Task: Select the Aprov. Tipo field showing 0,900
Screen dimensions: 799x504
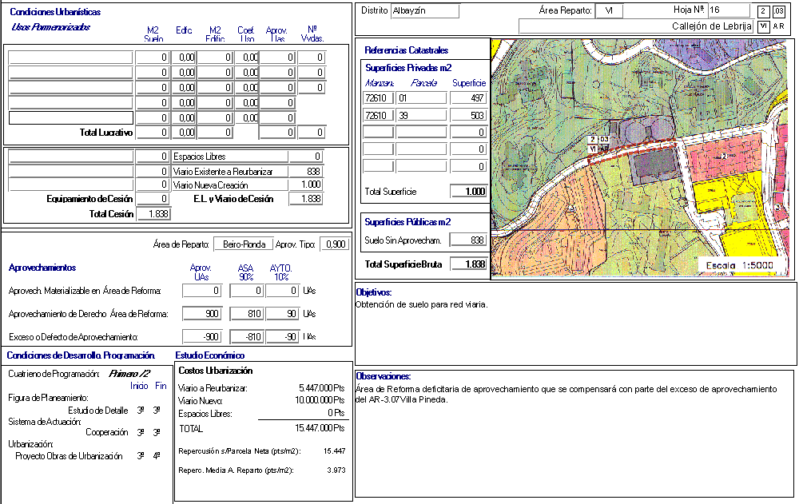Action: tap(333, 244)
